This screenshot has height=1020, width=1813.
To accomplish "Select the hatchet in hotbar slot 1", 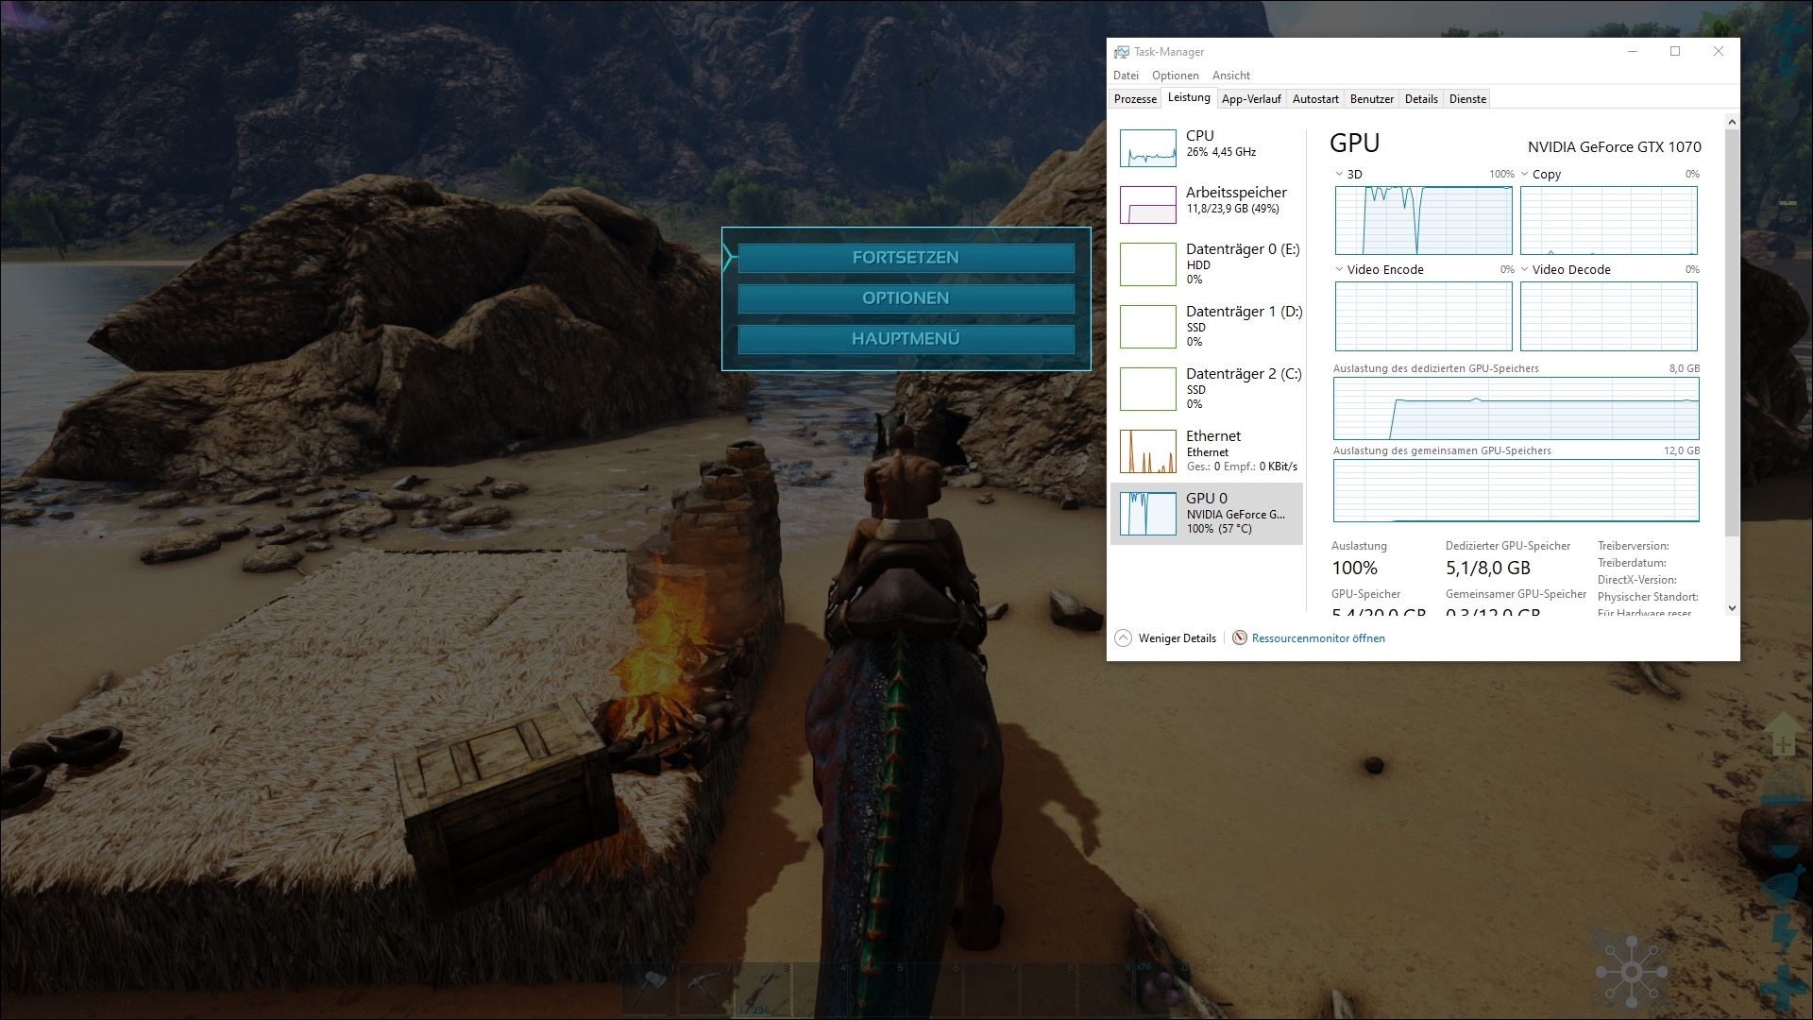I will [650, 989].
